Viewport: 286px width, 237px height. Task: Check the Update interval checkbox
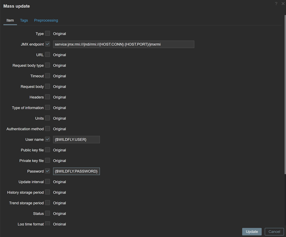point(47,181)
